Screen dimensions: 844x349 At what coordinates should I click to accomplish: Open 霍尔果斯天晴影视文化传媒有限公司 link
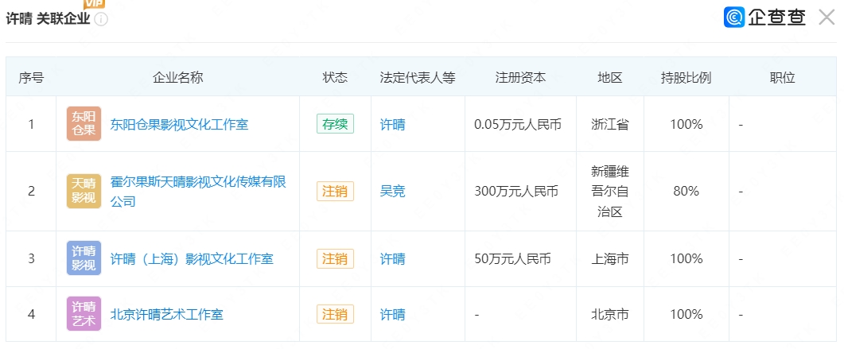(x=198, y=192)
